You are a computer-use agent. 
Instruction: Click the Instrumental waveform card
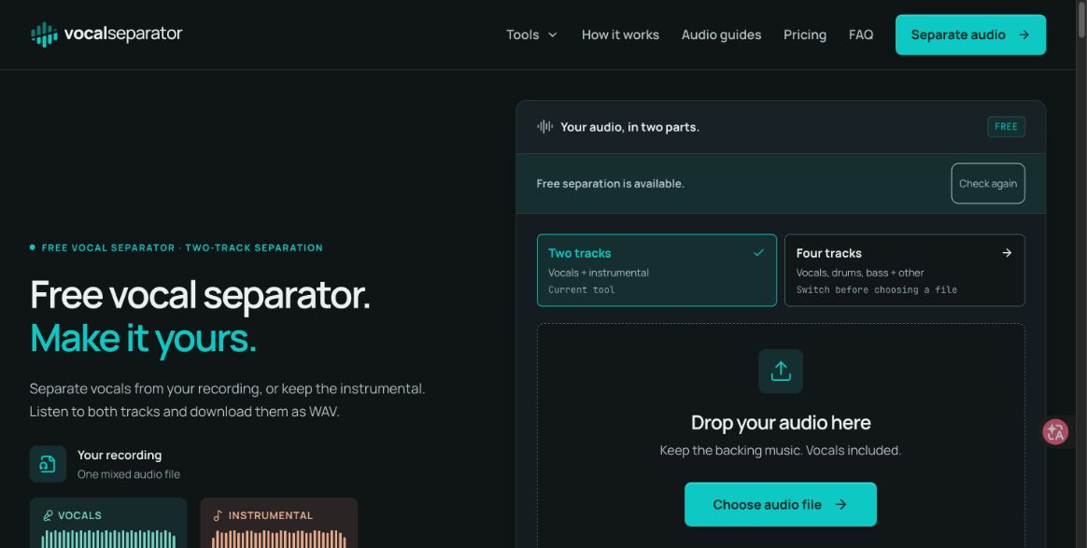[x=278, y=523]
